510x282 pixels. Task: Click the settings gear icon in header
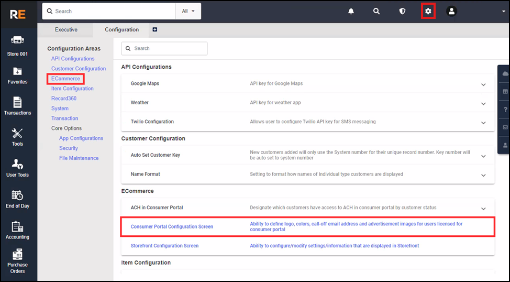428,11
